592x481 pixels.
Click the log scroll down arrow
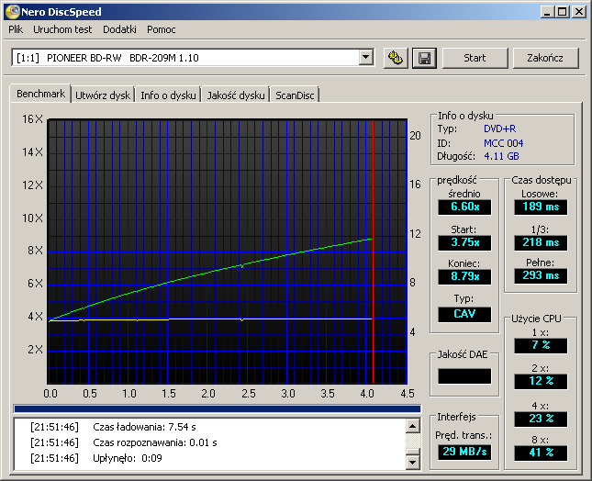point(413,462)
